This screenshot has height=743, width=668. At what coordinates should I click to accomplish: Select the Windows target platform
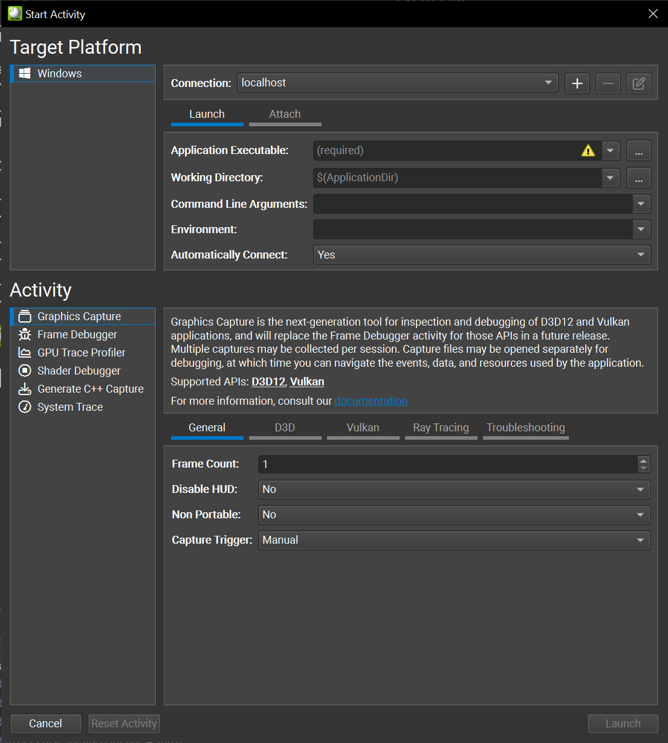tap(59, 74)
